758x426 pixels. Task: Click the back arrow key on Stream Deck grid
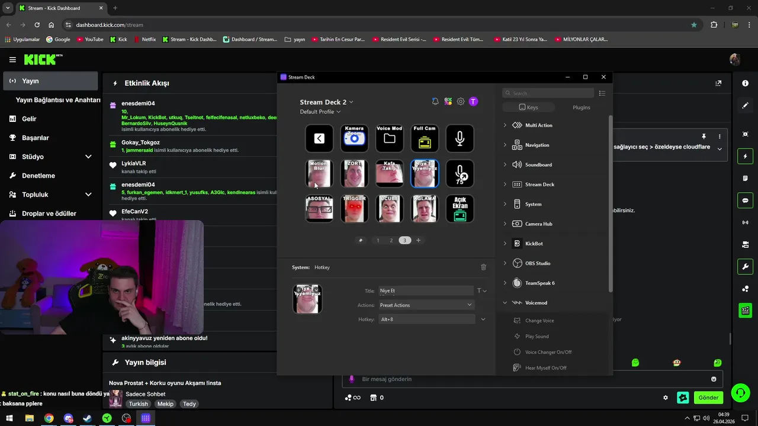coord(319,138)
